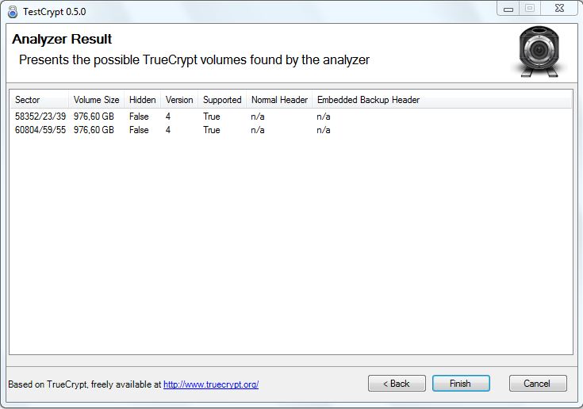Click 976,60 GB in the 58352/23/39 row

pyautogui.click(x=94, y=117)
